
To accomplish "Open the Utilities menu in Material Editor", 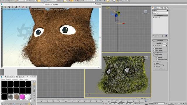I will tap(26, 79).
